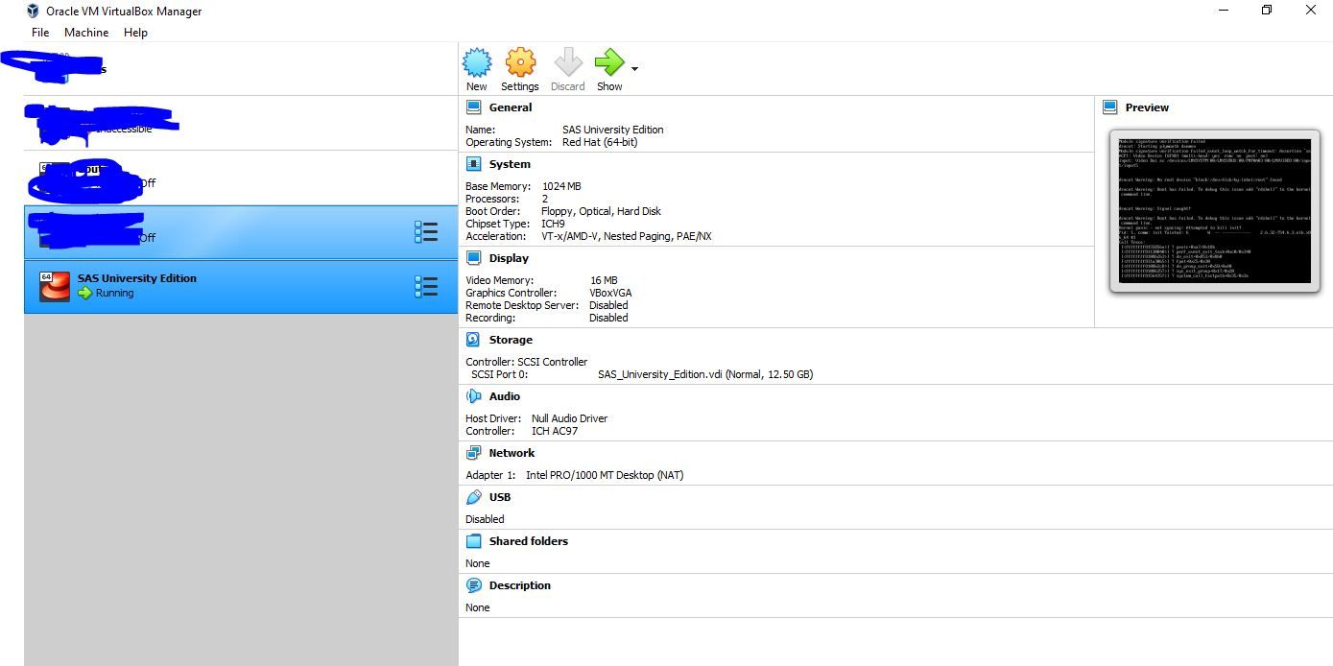Click the New virtual machine icon
The width and height of the screenshot is (1333, 666).
tap(477, 63)
